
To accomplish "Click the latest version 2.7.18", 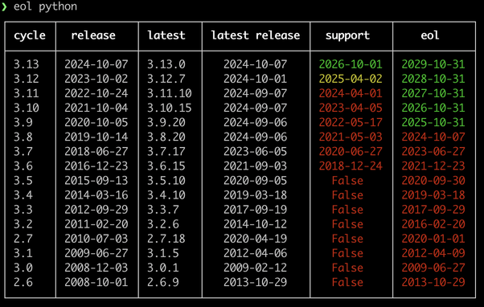I will tap(166, 239).
